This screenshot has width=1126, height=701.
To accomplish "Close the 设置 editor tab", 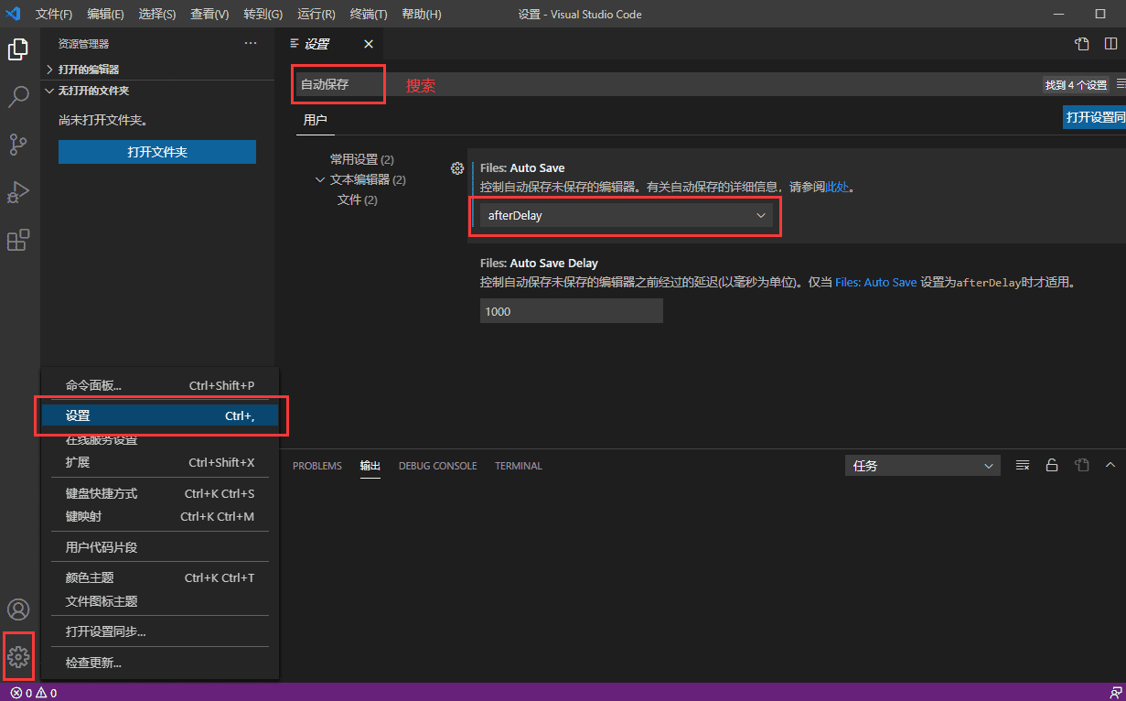I will [369, 44].
